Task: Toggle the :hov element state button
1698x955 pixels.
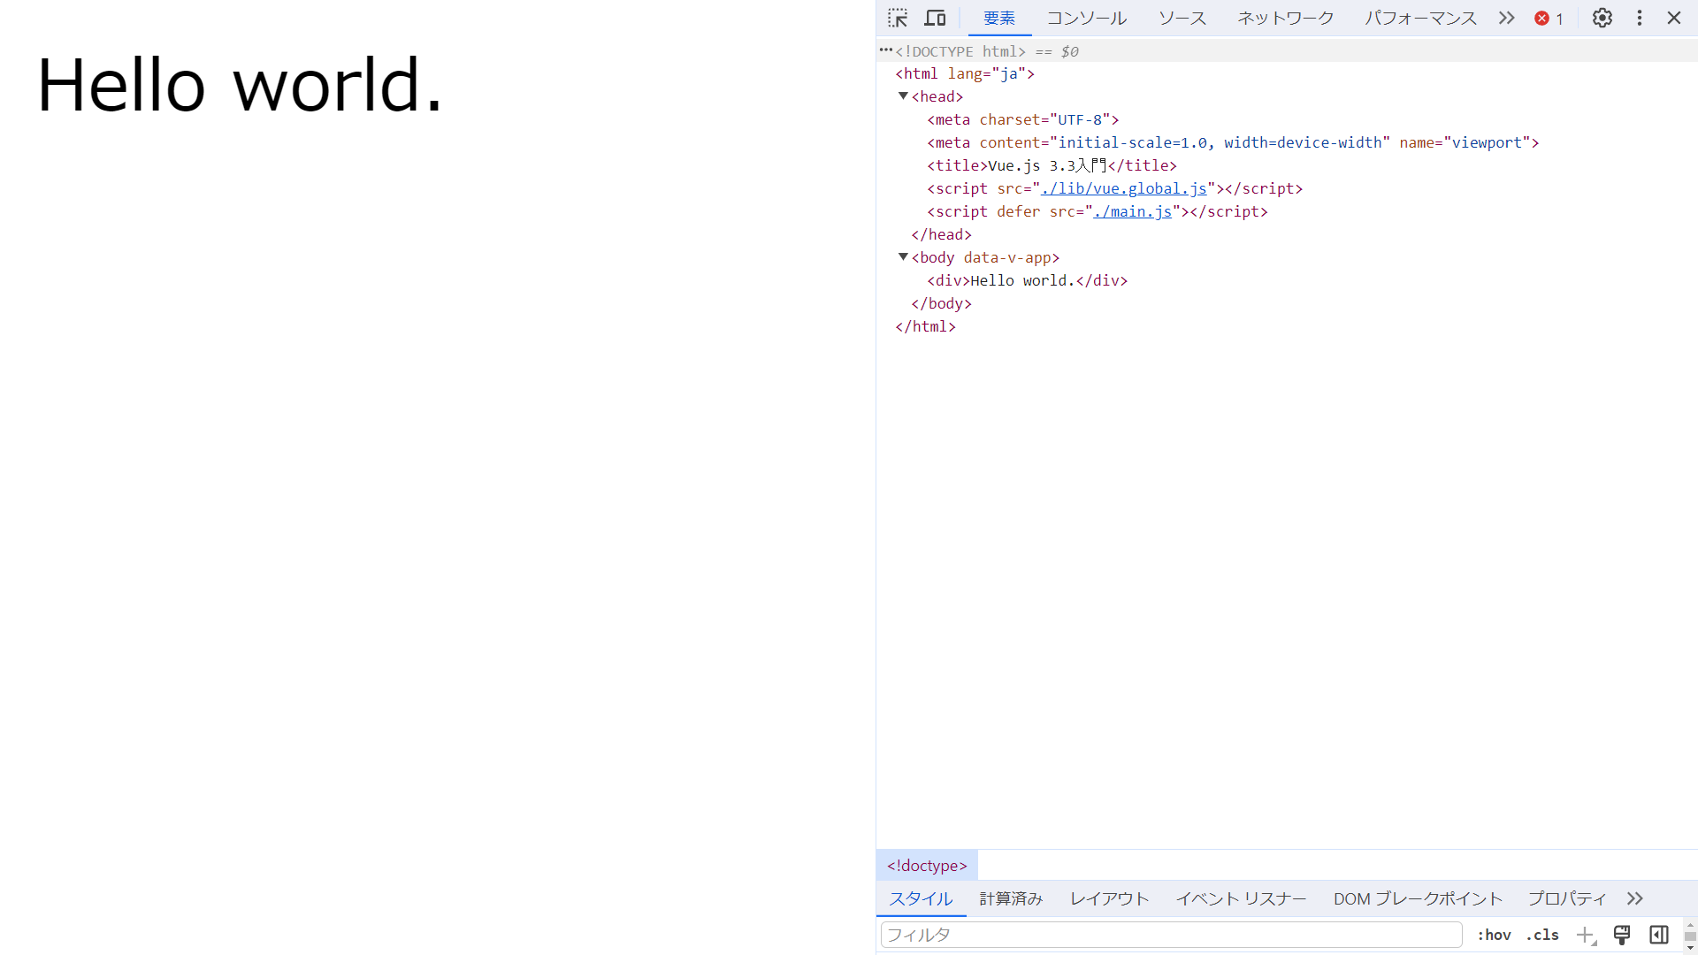Action: click(1494, 935)
